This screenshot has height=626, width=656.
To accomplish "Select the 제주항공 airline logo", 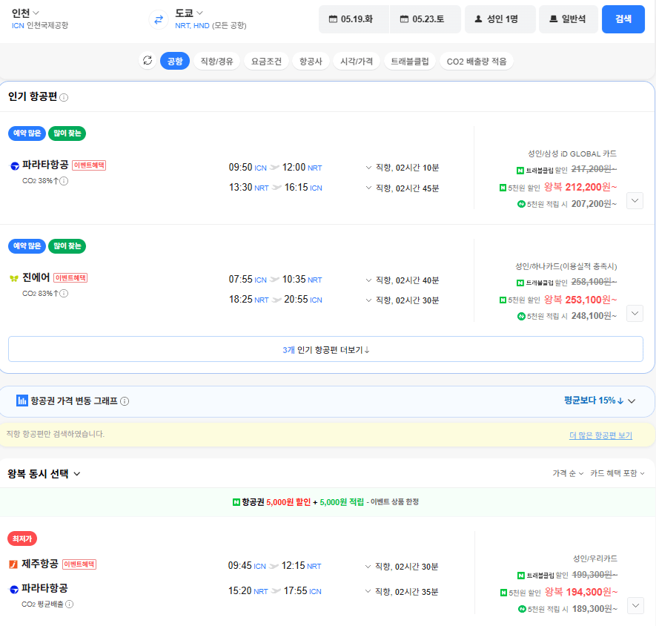I will coord(13,565).
